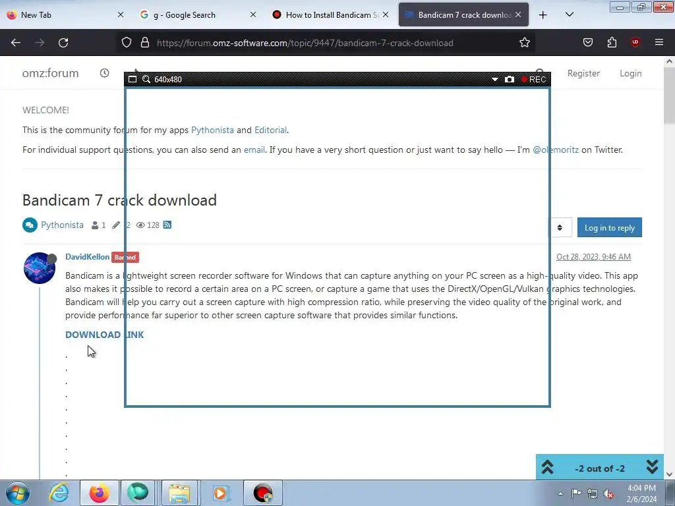This screenshot has height=506, width=675.
Task: Show site security padlock info
Action: click(x=145, y=43)
